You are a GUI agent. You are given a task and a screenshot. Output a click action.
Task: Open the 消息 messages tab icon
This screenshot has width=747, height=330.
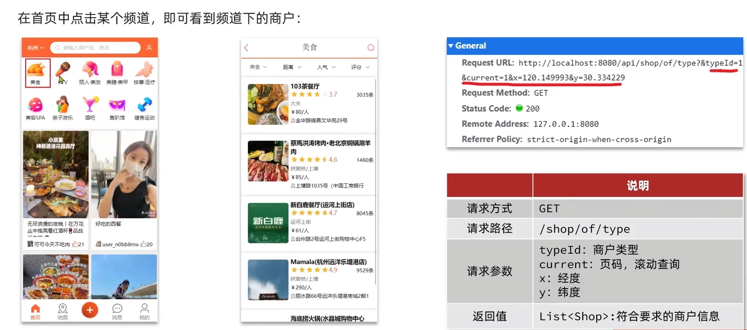117,309
